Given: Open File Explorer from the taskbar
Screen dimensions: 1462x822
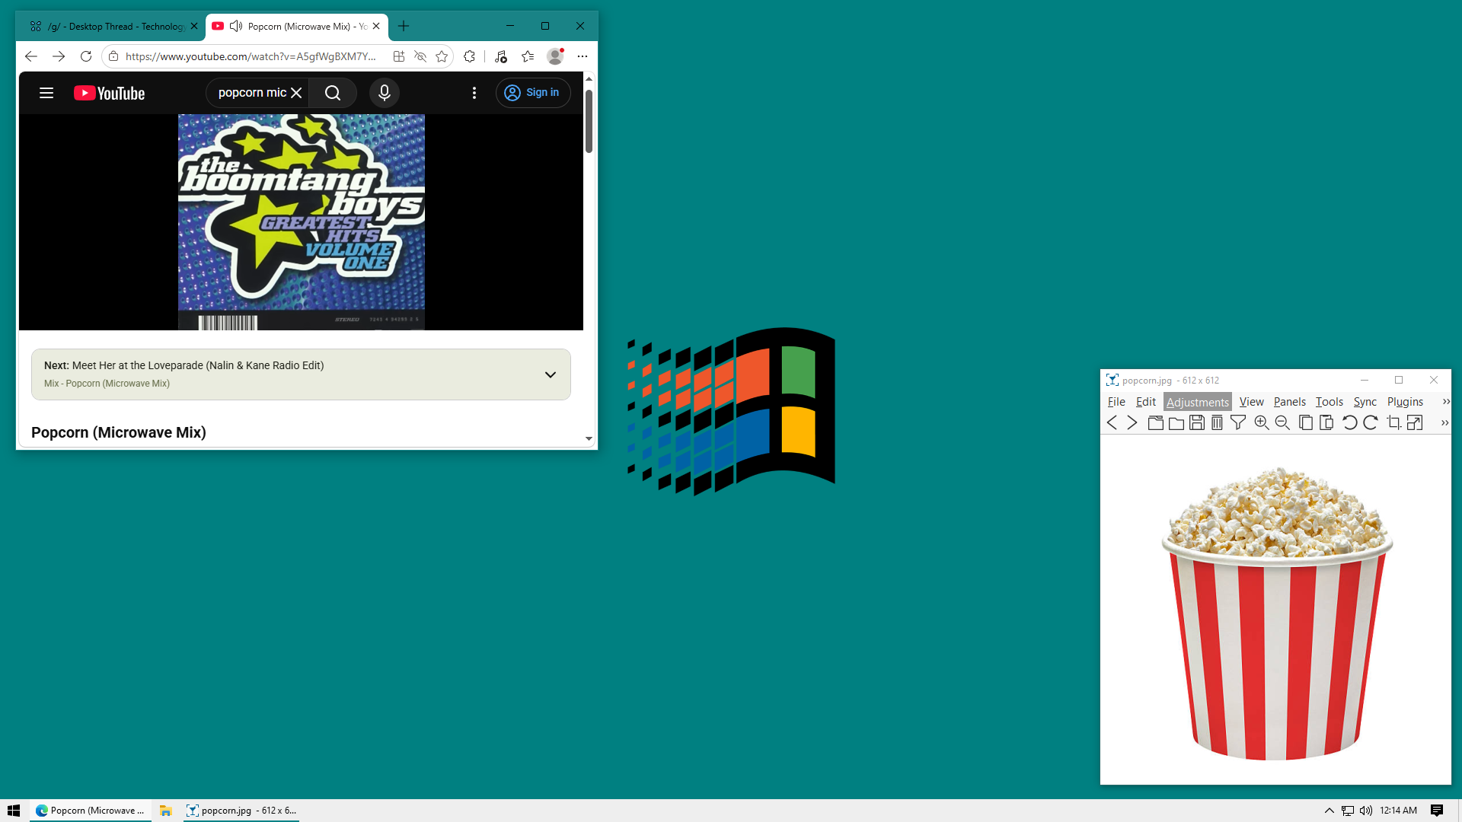Looking at the screenshot, I should tap(165, 811).
